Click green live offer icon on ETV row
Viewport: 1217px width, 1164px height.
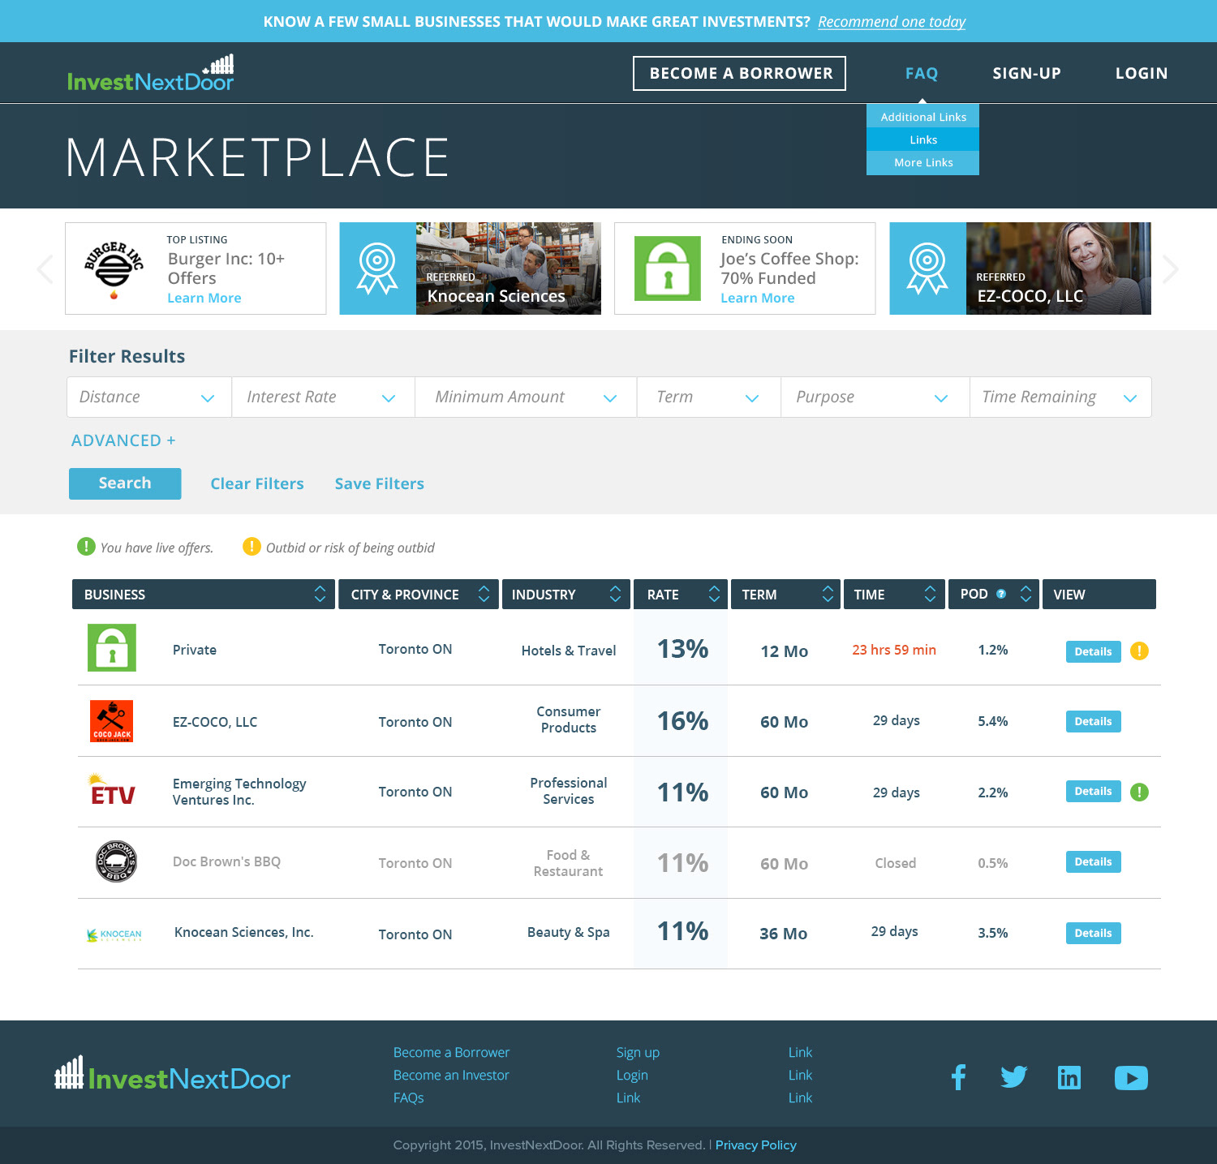coord(1139,792)
